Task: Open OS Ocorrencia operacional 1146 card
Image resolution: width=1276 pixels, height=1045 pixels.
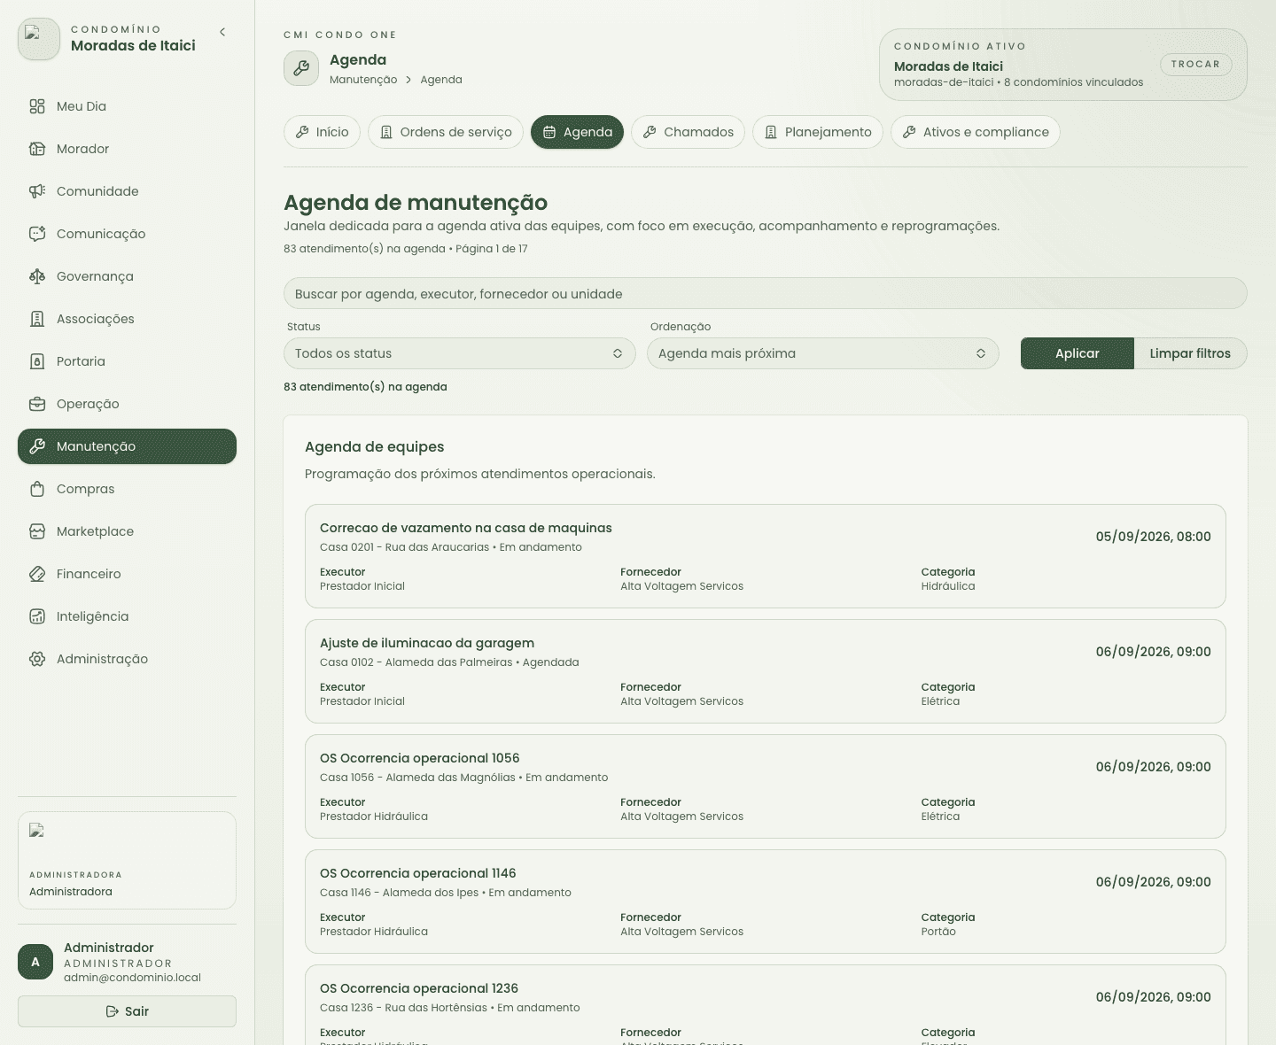Action: point(766,902)
